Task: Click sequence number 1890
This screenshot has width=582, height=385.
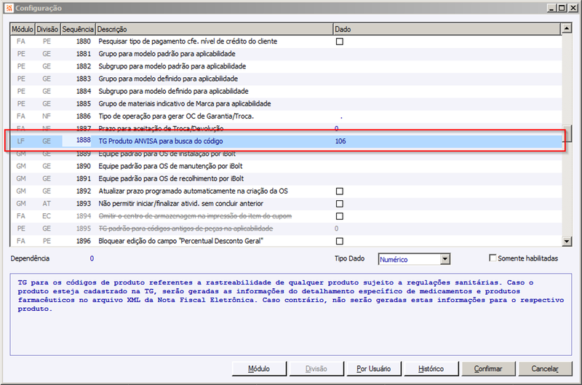Action: click(x=84, y=167)
